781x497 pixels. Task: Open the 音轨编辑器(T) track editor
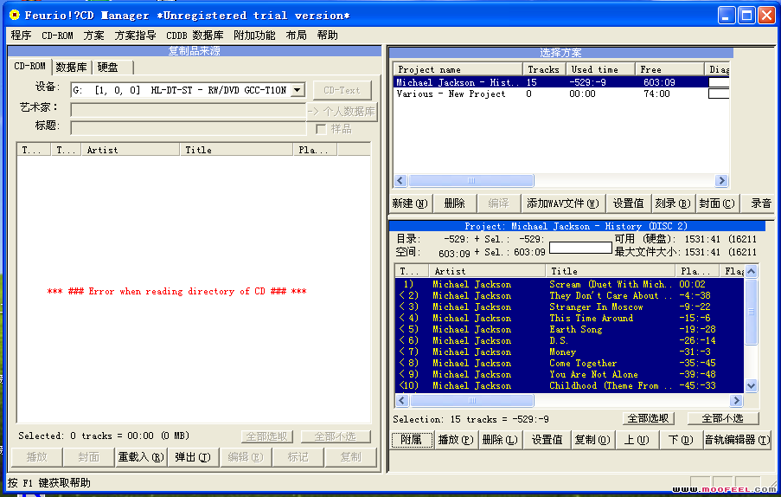pos(737,440)
